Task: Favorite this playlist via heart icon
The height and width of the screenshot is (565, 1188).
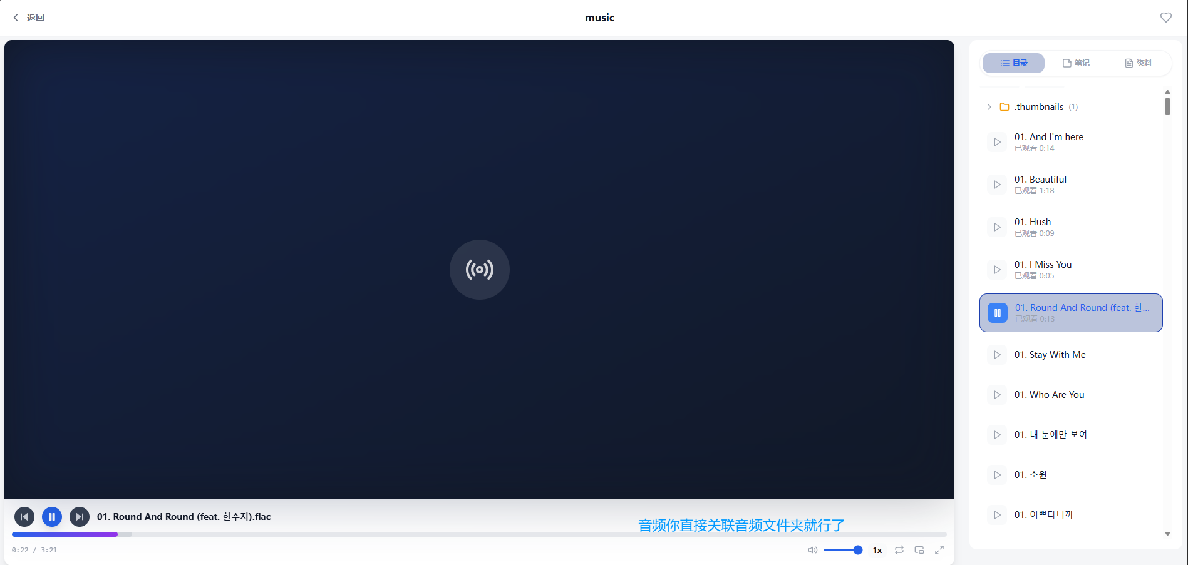Action: click(x=1166, y=17)
